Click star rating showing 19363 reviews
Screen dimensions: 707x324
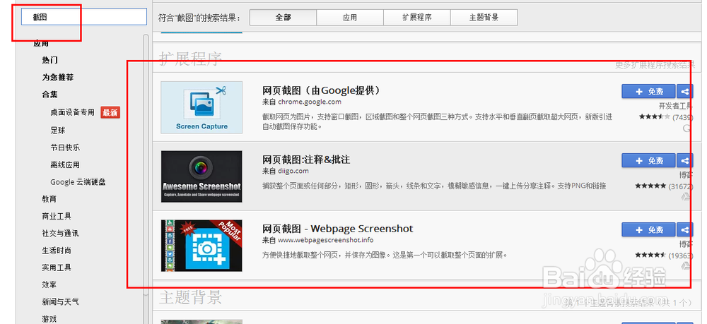pyautogui.click(x=650, y=255)
